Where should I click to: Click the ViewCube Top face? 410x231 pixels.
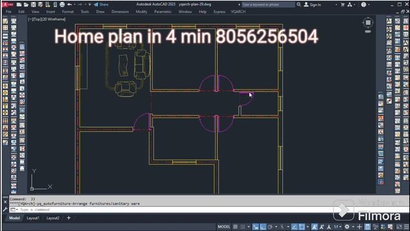click(x=368, y=23)
